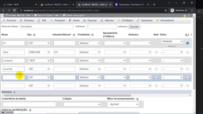Click the Motor de armazenamento help icon
This screenshot has width=203, height=114.
coord(137,99)
